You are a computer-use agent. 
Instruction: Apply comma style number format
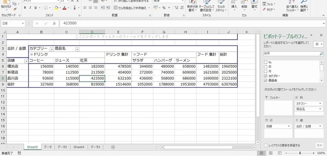pos(169,8)
